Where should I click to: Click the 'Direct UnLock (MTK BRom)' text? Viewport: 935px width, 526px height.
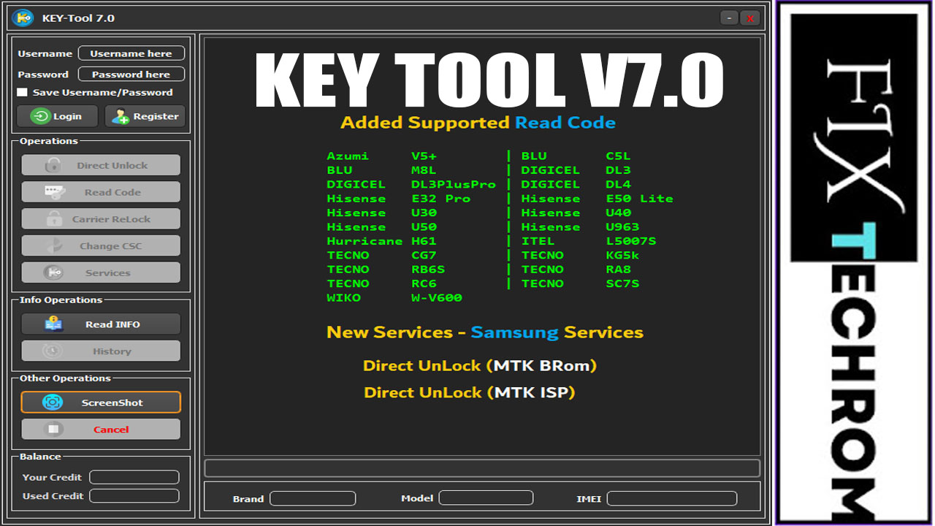click(x=480, y=365)
